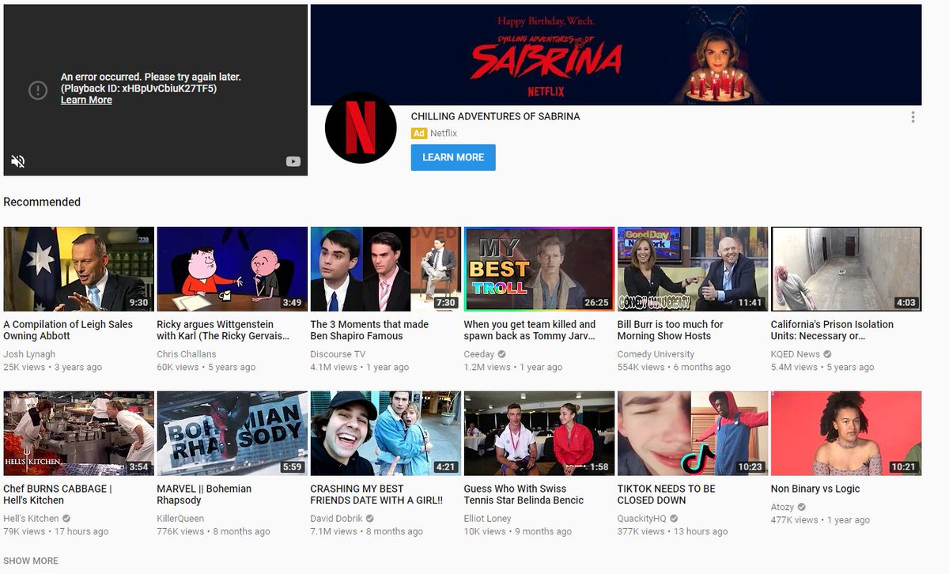Click '25K views • 3 years ago' text
Image resolution: width=949 pixels, height=574 pixels.
pyautogui.click(x=52, y=367)
